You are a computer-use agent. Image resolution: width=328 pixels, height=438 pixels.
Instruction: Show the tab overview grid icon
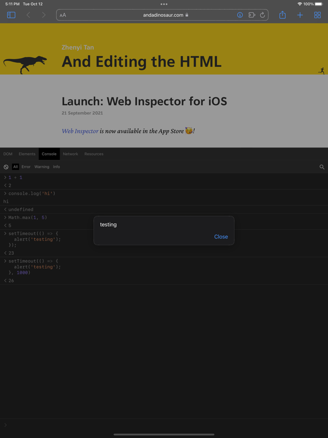coord(317,15)
